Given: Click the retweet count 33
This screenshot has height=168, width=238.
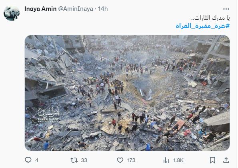Looking at the screenshot, I should 84,160.
